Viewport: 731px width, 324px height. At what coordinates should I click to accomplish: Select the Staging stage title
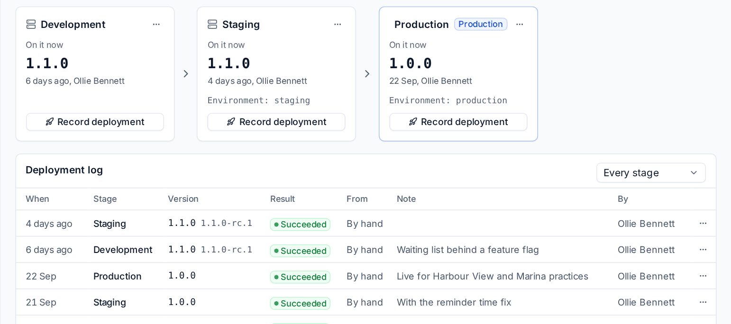(x=241, y=24)
